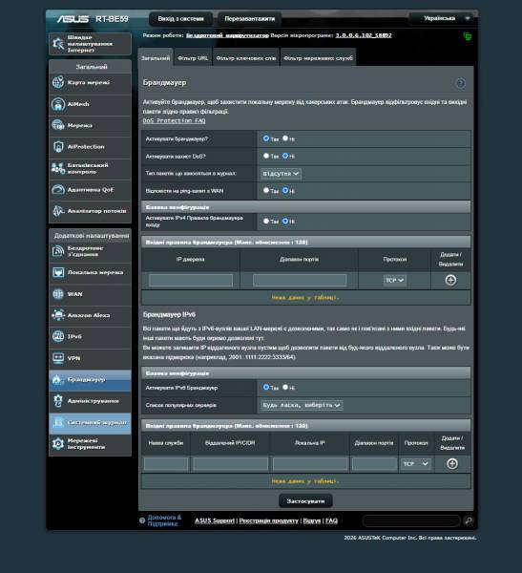Open Network Tools (Мережеві інструменти) icon
Viewport: 522px width, 573px height.
58,444
